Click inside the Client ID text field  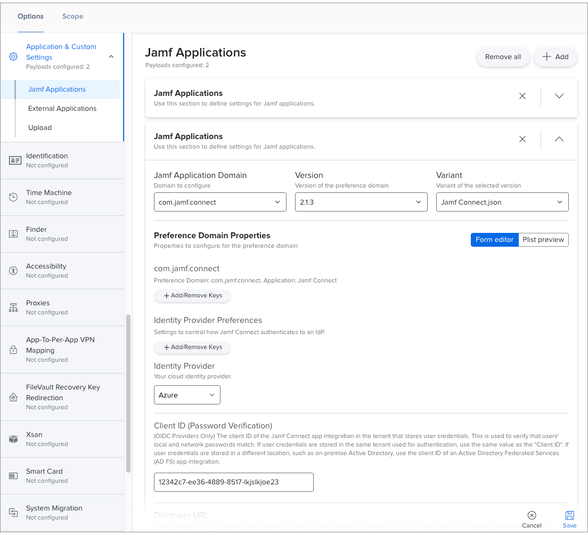point(233,482)
